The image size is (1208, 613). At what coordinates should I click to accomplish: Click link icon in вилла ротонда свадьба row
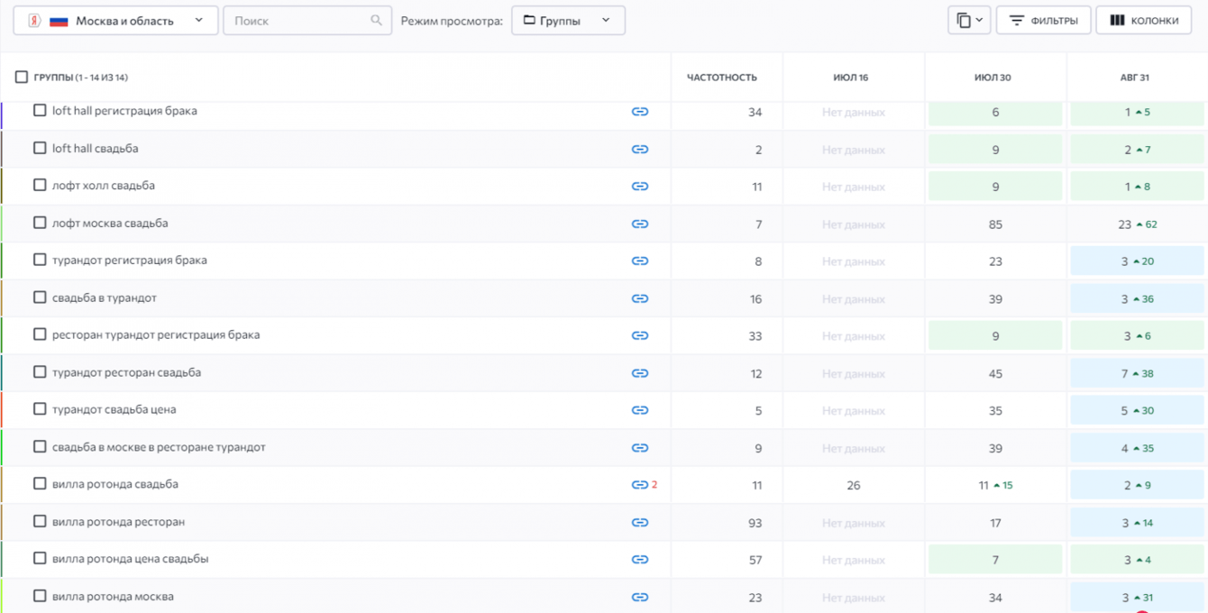(x=640, y=485)
